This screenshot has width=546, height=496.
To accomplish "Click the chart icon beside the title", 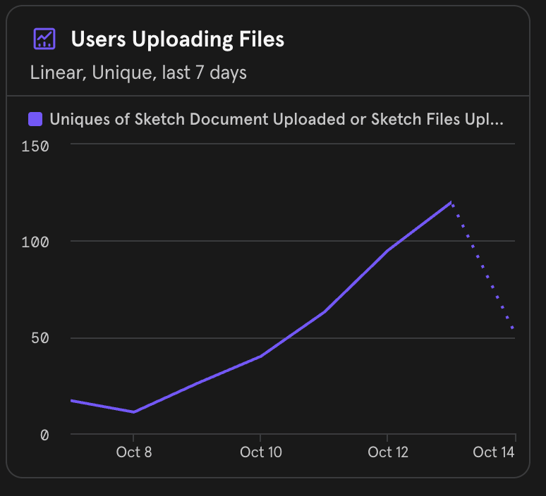I will (x=44, y=39).
